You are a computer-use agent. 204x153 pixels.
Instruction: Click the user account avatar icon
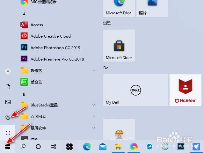(8, 71)
